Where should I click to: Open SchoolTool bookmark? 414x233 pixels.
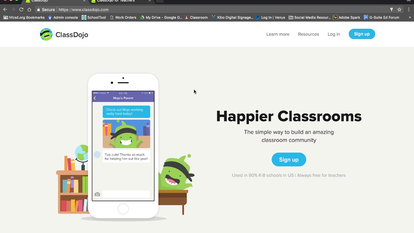click(x=94, y=17)
